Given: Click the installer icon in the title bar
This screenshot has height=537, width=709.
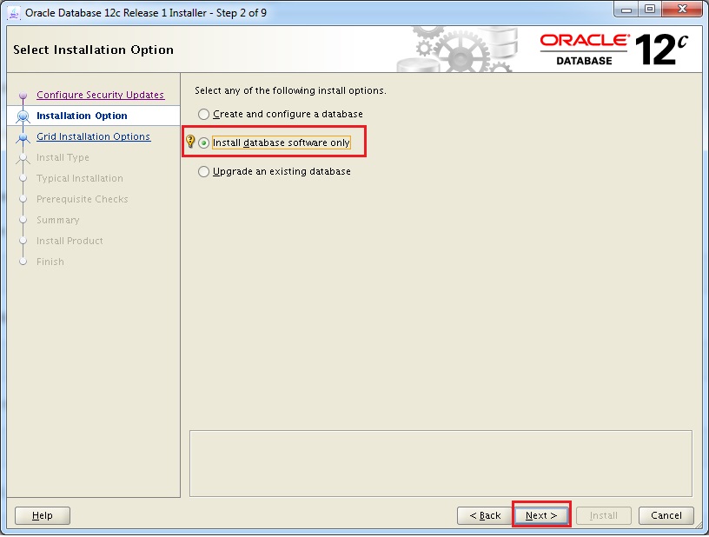Looking at the screenshot, I should click(14, 12).
